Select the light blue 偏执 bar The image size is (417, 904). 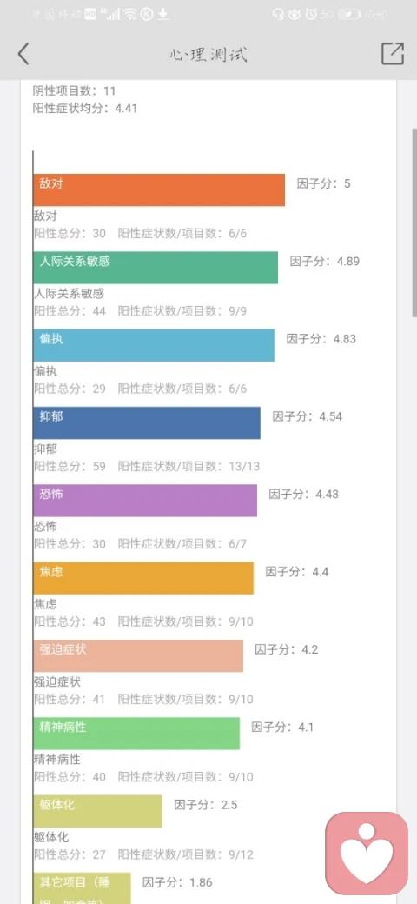point(154,345)
